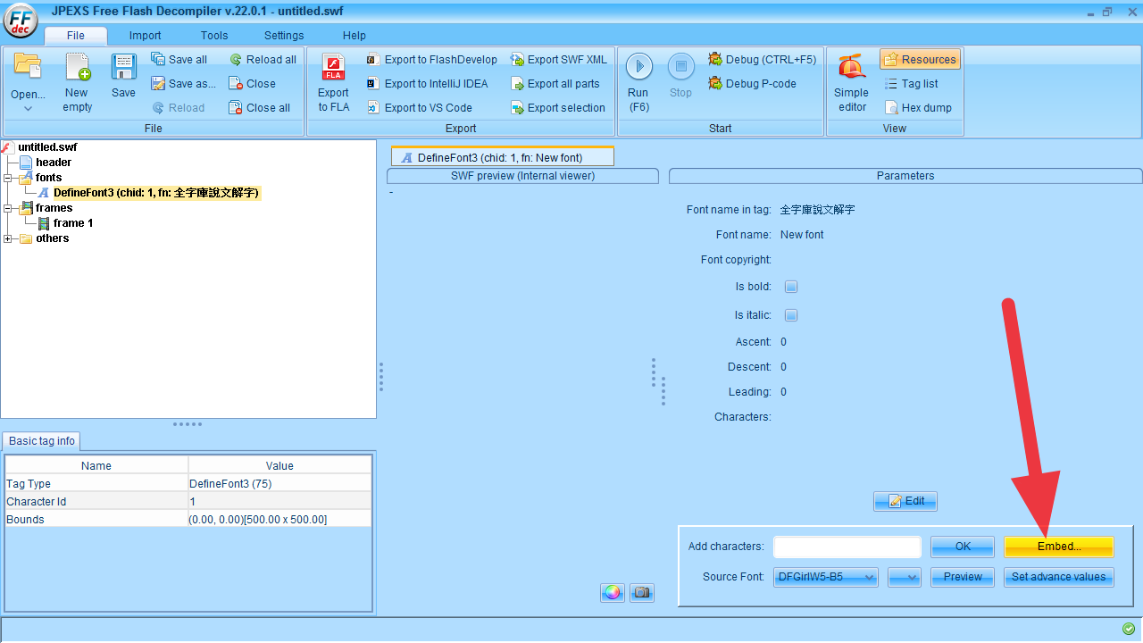The image size is (1143, 643).
Task: Open dropdown arrow under Open button
Action: click(28, 109)
